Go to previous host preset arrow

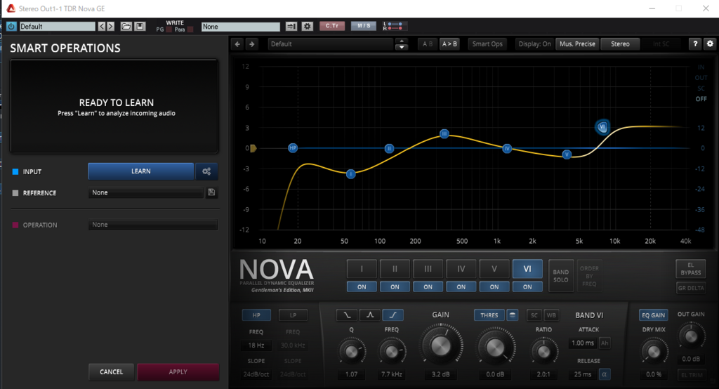pos(102,27)
